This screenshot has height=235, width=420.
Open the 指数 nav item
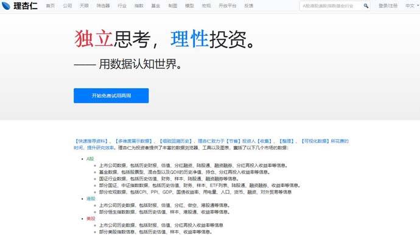tap(139, 5)
